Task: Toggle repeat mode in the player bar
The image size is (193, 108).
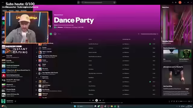Action: click(103, 100)
